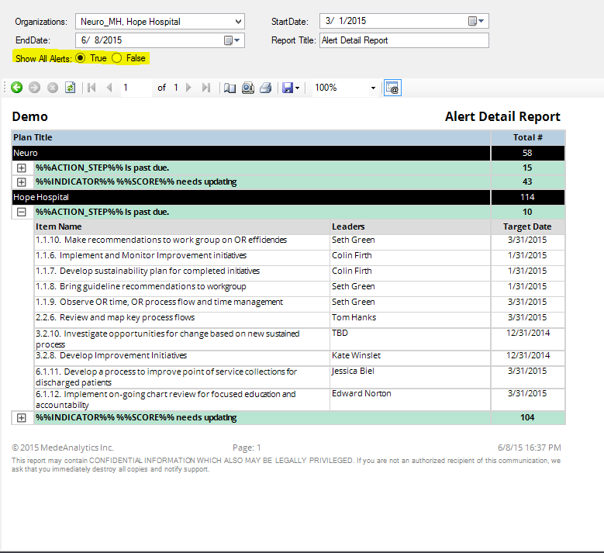Viewport: 604px width, 553px height.
Task: Click the Total # column header
Action: point(528,137)
